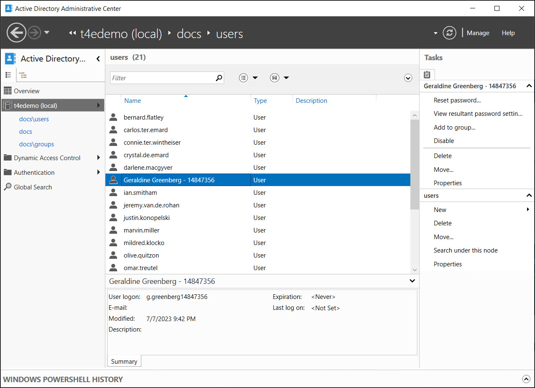
Task: Open the view options list icon
Action: [244, 78]
